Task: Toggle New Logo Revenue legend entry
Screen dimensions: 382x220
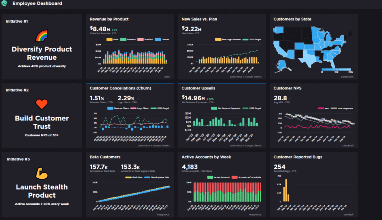Action: 228,40
